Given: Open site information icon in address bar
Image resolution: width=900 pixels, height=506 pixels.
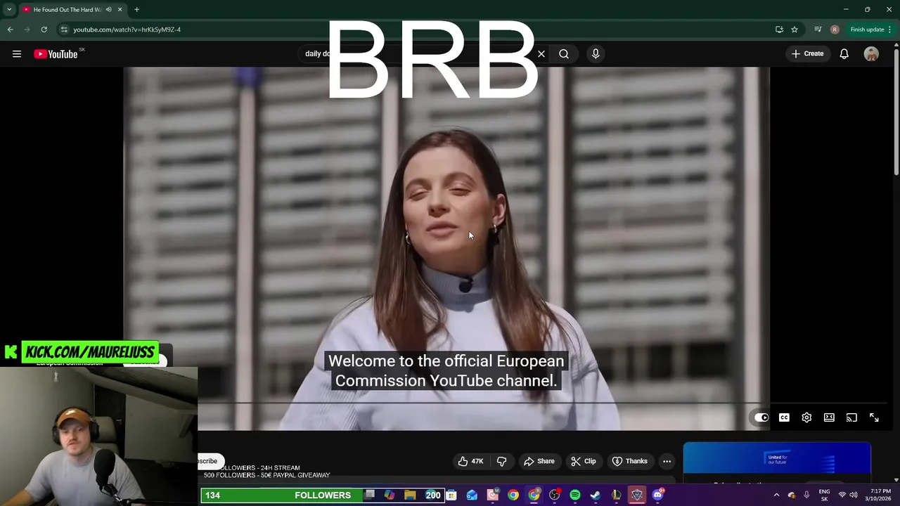Looking at the screenshot, I should tap(64, 30).
